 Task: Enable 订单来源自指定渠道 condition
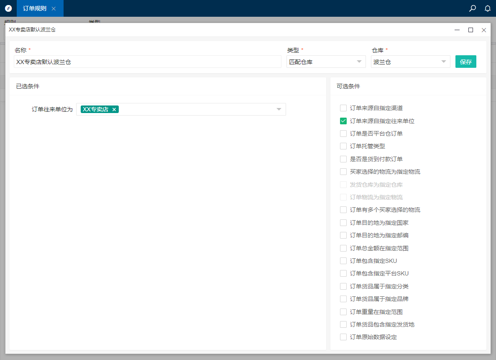click(x=343, y=108)
